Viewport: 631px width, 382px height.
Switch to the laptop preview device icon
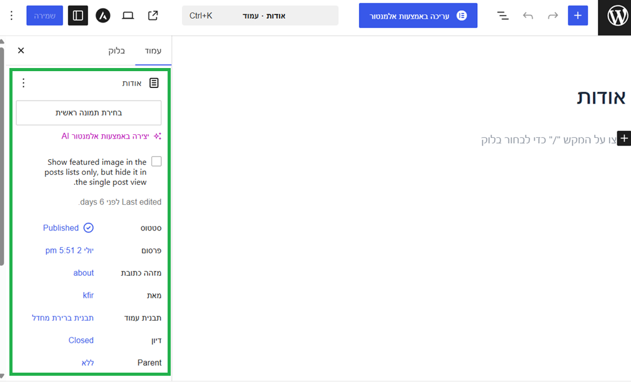coord(128,16)
